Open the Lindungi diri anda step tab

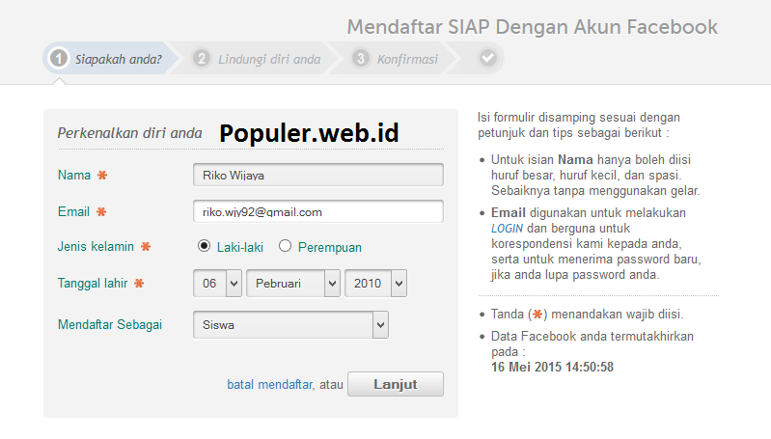pyautogui.click(x=256, y=59)
